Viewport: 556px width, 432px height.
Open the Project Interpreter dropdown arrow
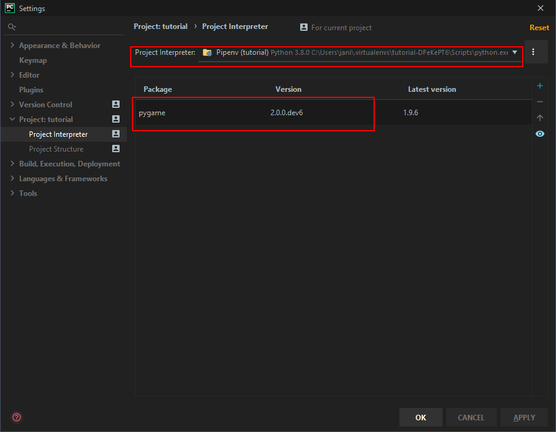(x=515, y=52)
